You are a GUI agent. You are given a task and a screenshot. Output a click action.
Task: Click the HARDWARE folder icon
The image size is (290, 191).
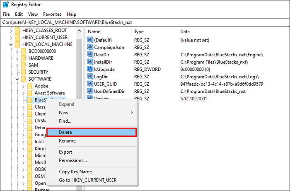[24, 58]
